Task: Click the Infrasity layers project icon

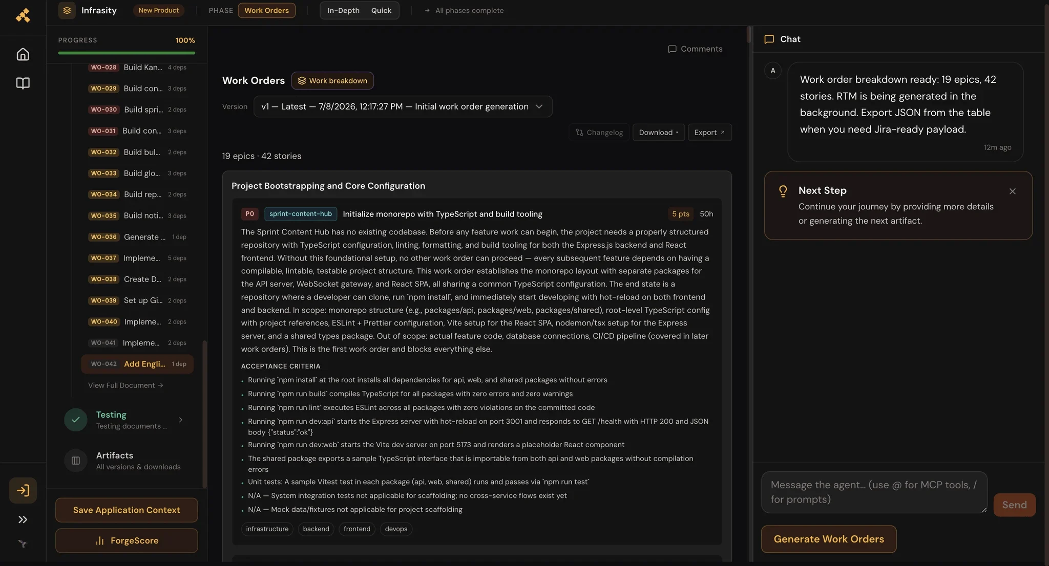Action: click(67, 10)
